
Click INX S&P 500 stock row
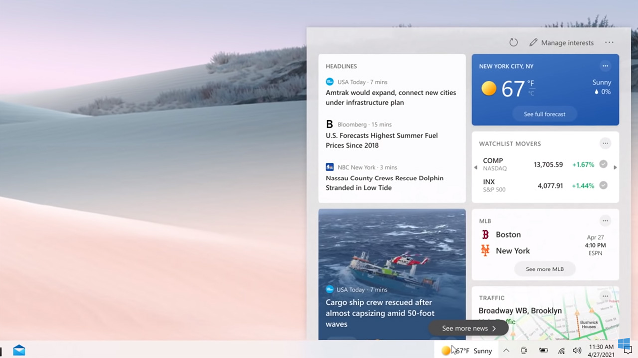[x=545, y=185]
